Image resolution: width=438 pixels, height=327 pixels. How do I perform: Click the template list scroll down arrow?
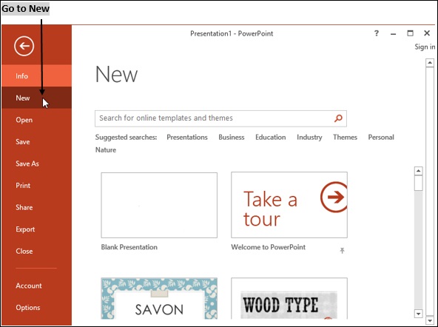tap(418, 314)
